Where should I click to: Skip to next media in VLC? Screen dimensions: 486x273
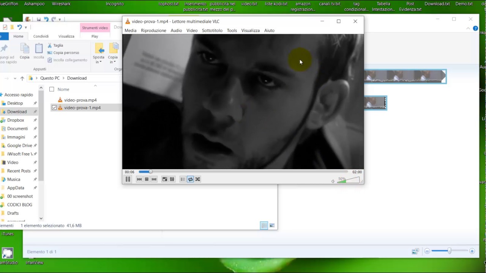click(154, 179)
